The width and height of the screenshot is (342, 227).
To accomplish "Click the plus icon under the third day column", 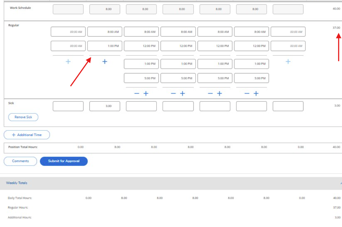I will pos(146,94).
